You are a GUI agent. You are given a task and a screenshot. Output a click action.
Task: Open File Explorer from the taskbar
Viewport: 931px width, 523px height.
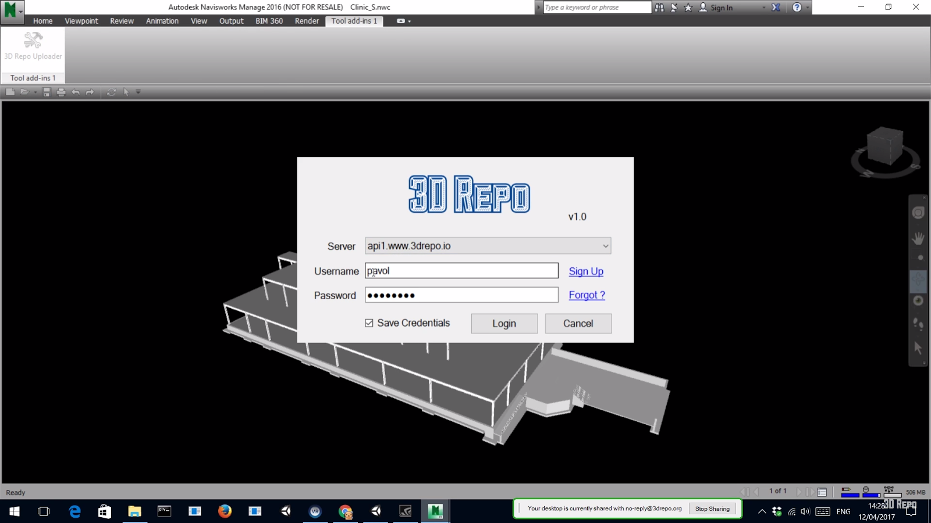(134, 511)
